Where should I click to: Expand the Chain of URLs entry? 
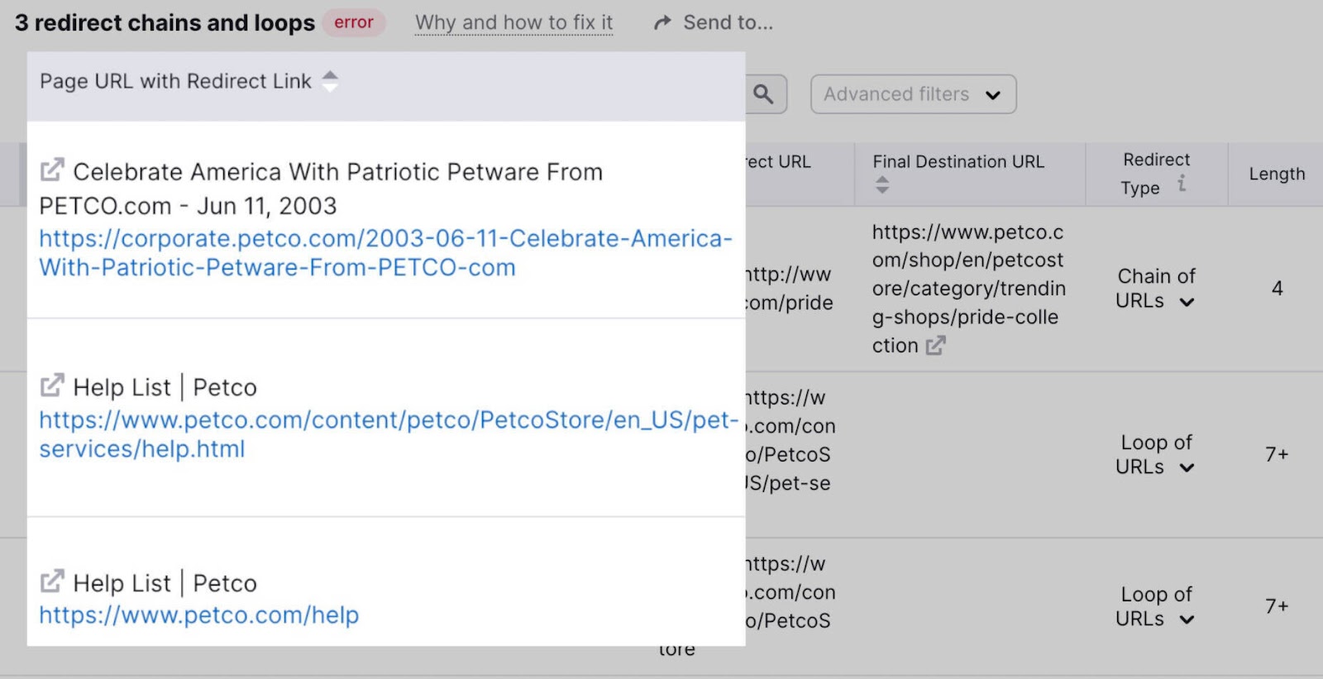[x=1187, y=302]
